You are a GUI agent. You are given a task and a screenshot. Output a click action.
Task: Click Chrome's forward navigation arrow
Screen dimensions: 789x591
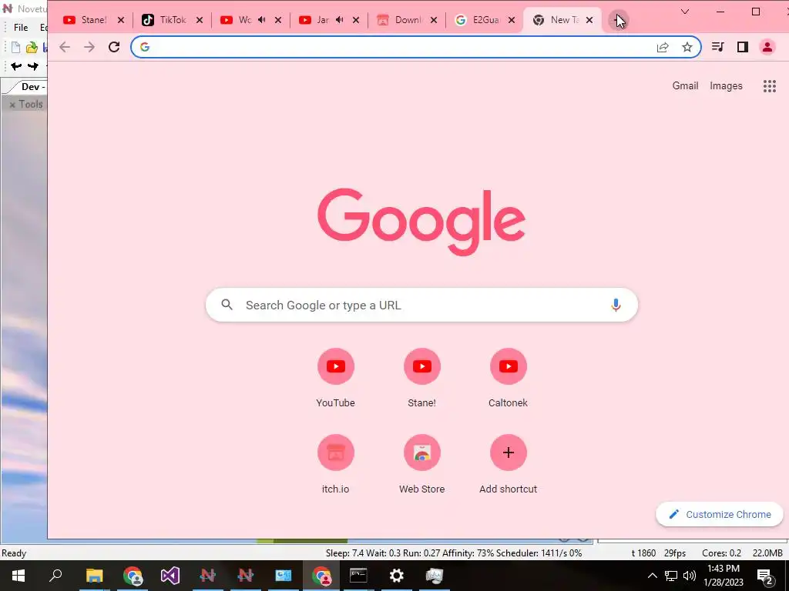[x=89, y=47]
